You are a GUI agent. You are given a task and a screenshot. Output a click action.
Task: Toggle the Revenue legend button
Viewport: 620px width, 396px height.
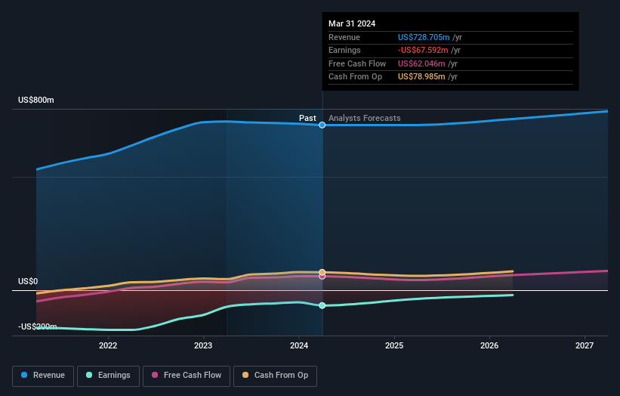[x=43, y=376]
